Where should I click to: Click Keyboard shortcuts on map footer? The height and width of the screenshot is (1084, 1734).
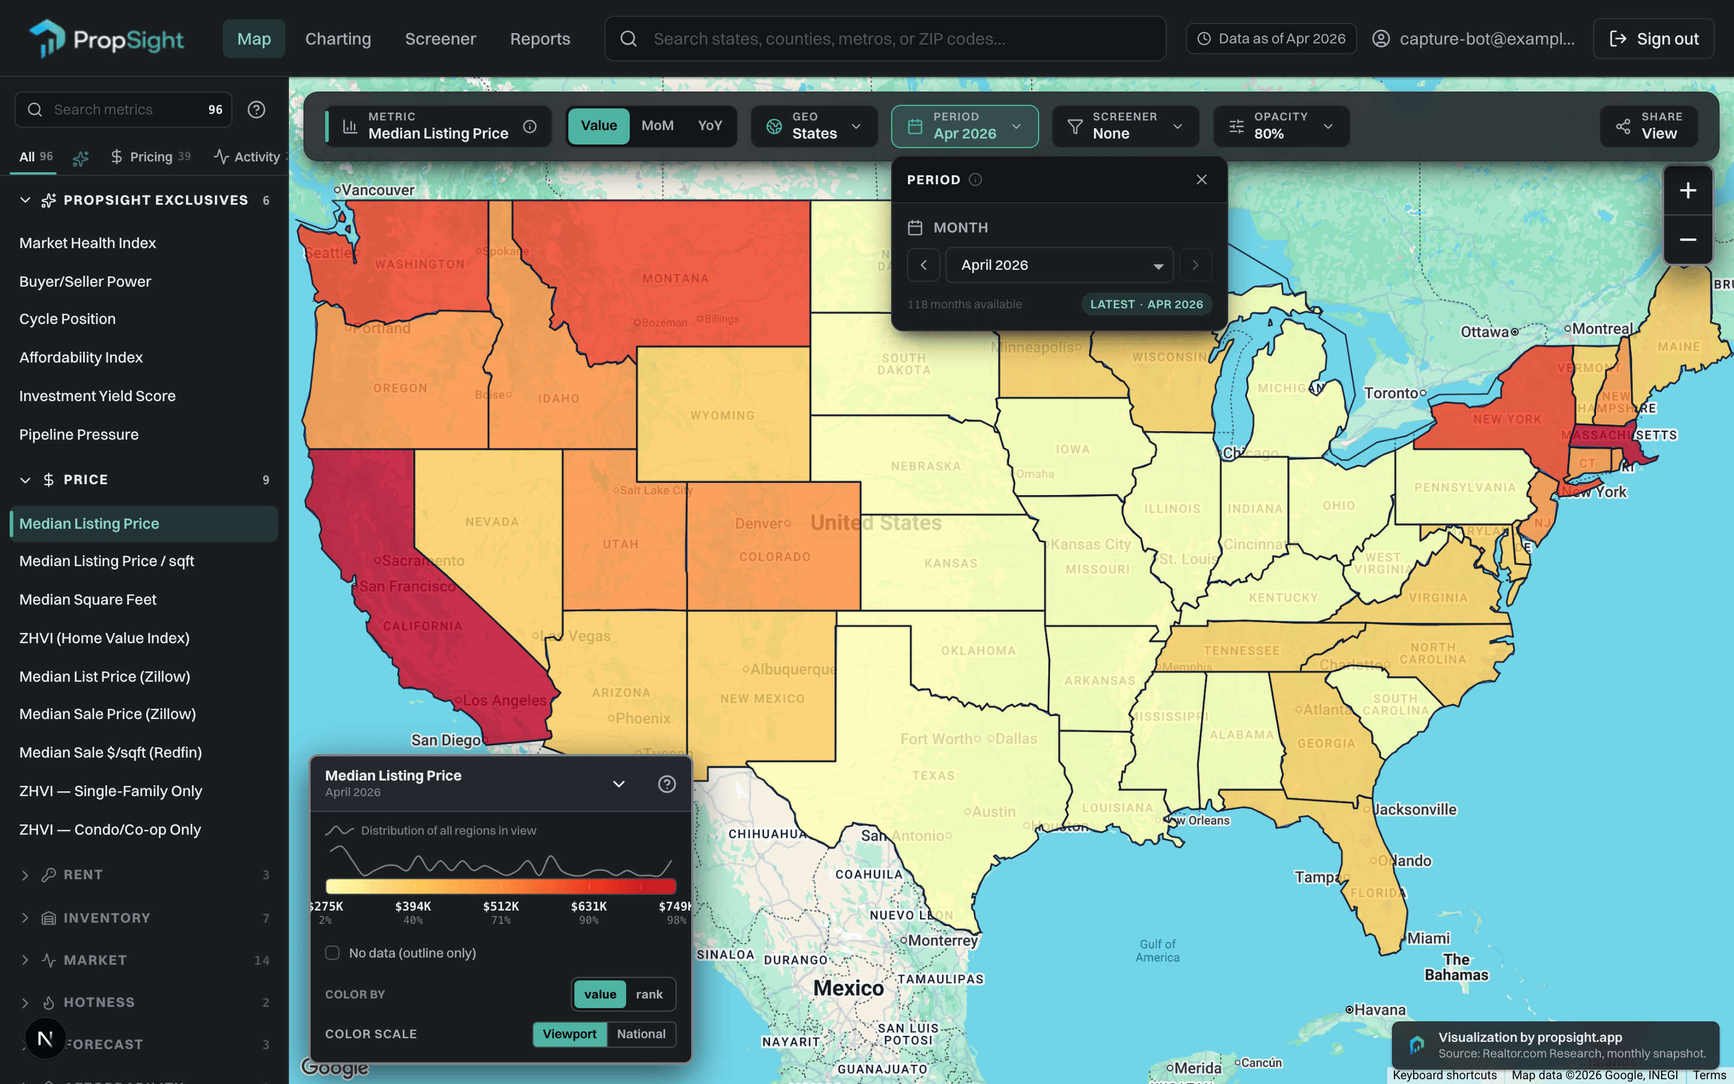(x=1444, y=1076)
